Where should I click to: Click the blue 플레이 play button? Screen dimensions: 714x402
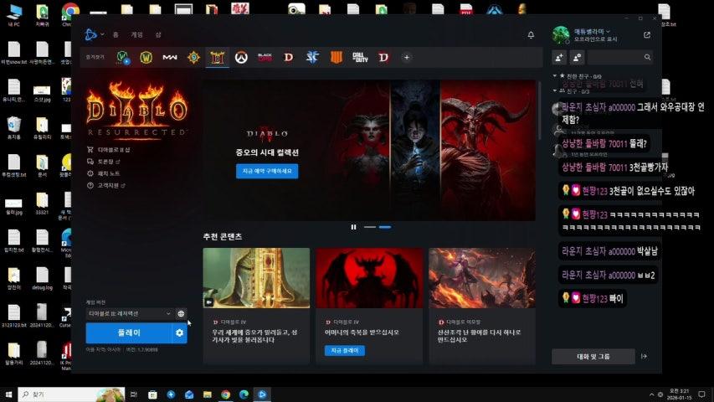129,332
